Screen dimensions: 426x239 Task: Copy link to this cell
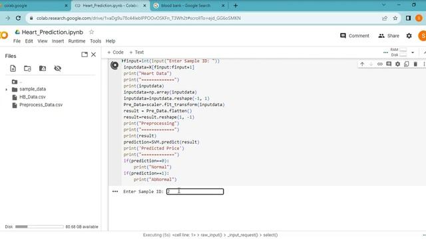click(x=380, y=64)
